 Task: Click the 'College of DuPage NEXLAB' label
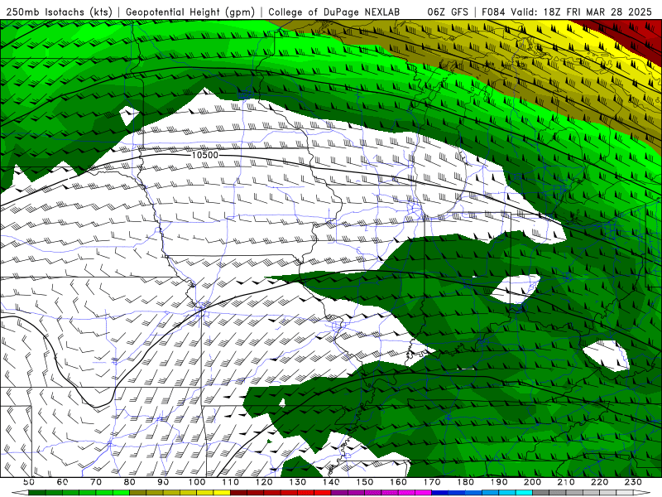point(334,12)
